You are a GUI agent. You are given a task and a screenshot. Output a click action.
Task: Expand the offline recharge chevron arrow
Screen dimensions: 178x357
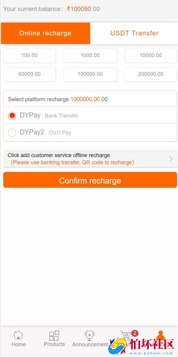coord(171,159)
